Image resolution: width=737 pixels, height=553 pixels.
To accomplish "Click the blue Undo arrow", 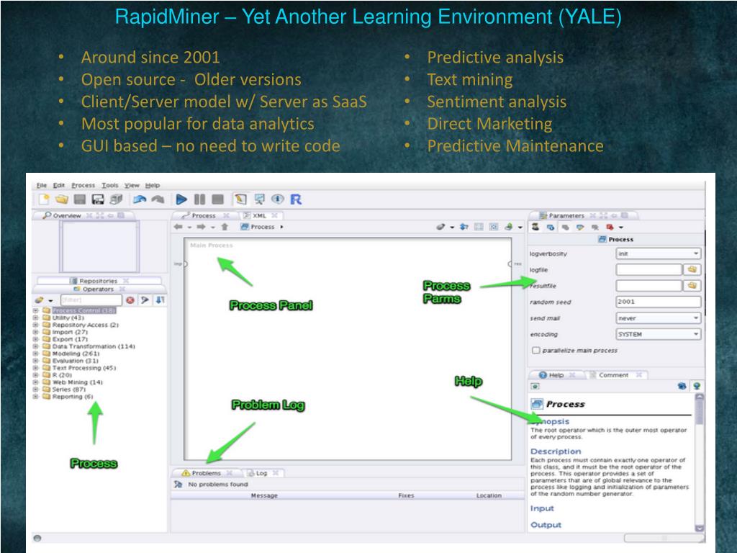I will [x=140, y=199].
